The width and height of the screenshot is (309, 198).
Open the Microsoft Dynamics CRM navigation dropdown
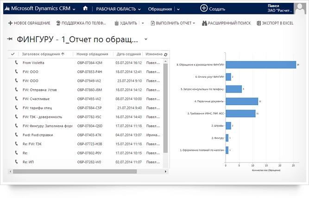pos(74,9)
